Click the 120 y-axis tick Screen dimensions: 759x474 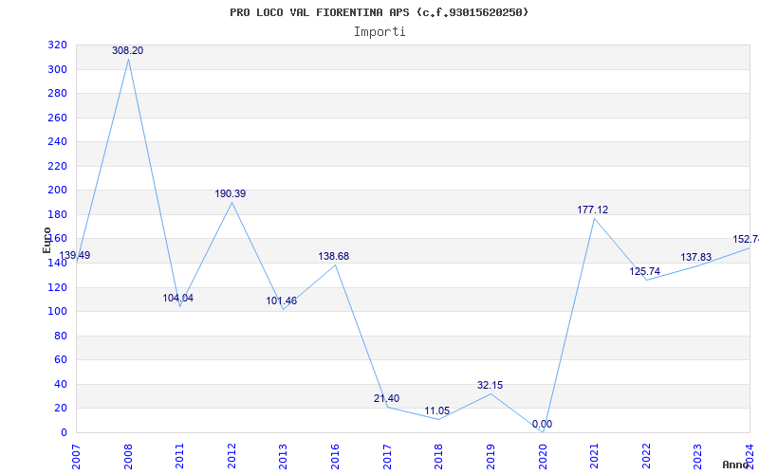pyautogui.click(x=57, y=287)
